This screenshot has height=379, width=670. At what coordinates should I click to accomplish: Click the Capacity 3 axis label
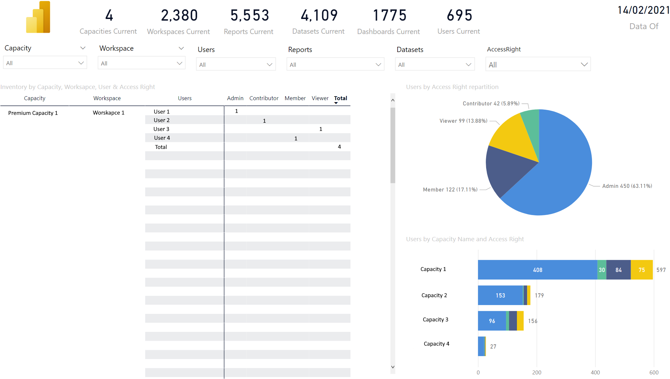(436, 319)
